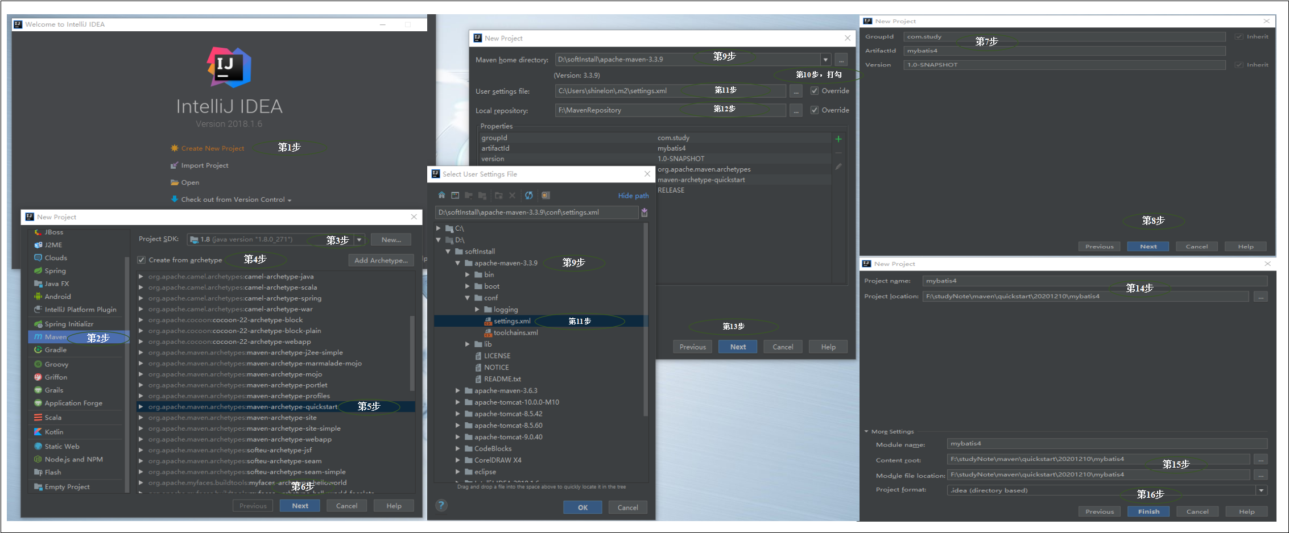Viewport: 1289px width, 533px height.
Task: Click the green plus to add a property
Action: (838, 139)
